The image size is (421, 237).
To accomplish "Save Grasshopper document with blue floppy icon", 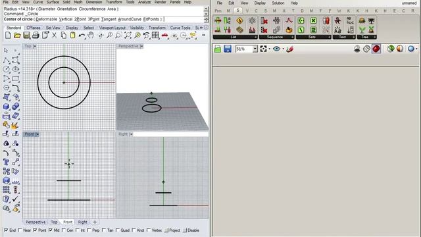I will pyautogui.click(x=228, y=49).
